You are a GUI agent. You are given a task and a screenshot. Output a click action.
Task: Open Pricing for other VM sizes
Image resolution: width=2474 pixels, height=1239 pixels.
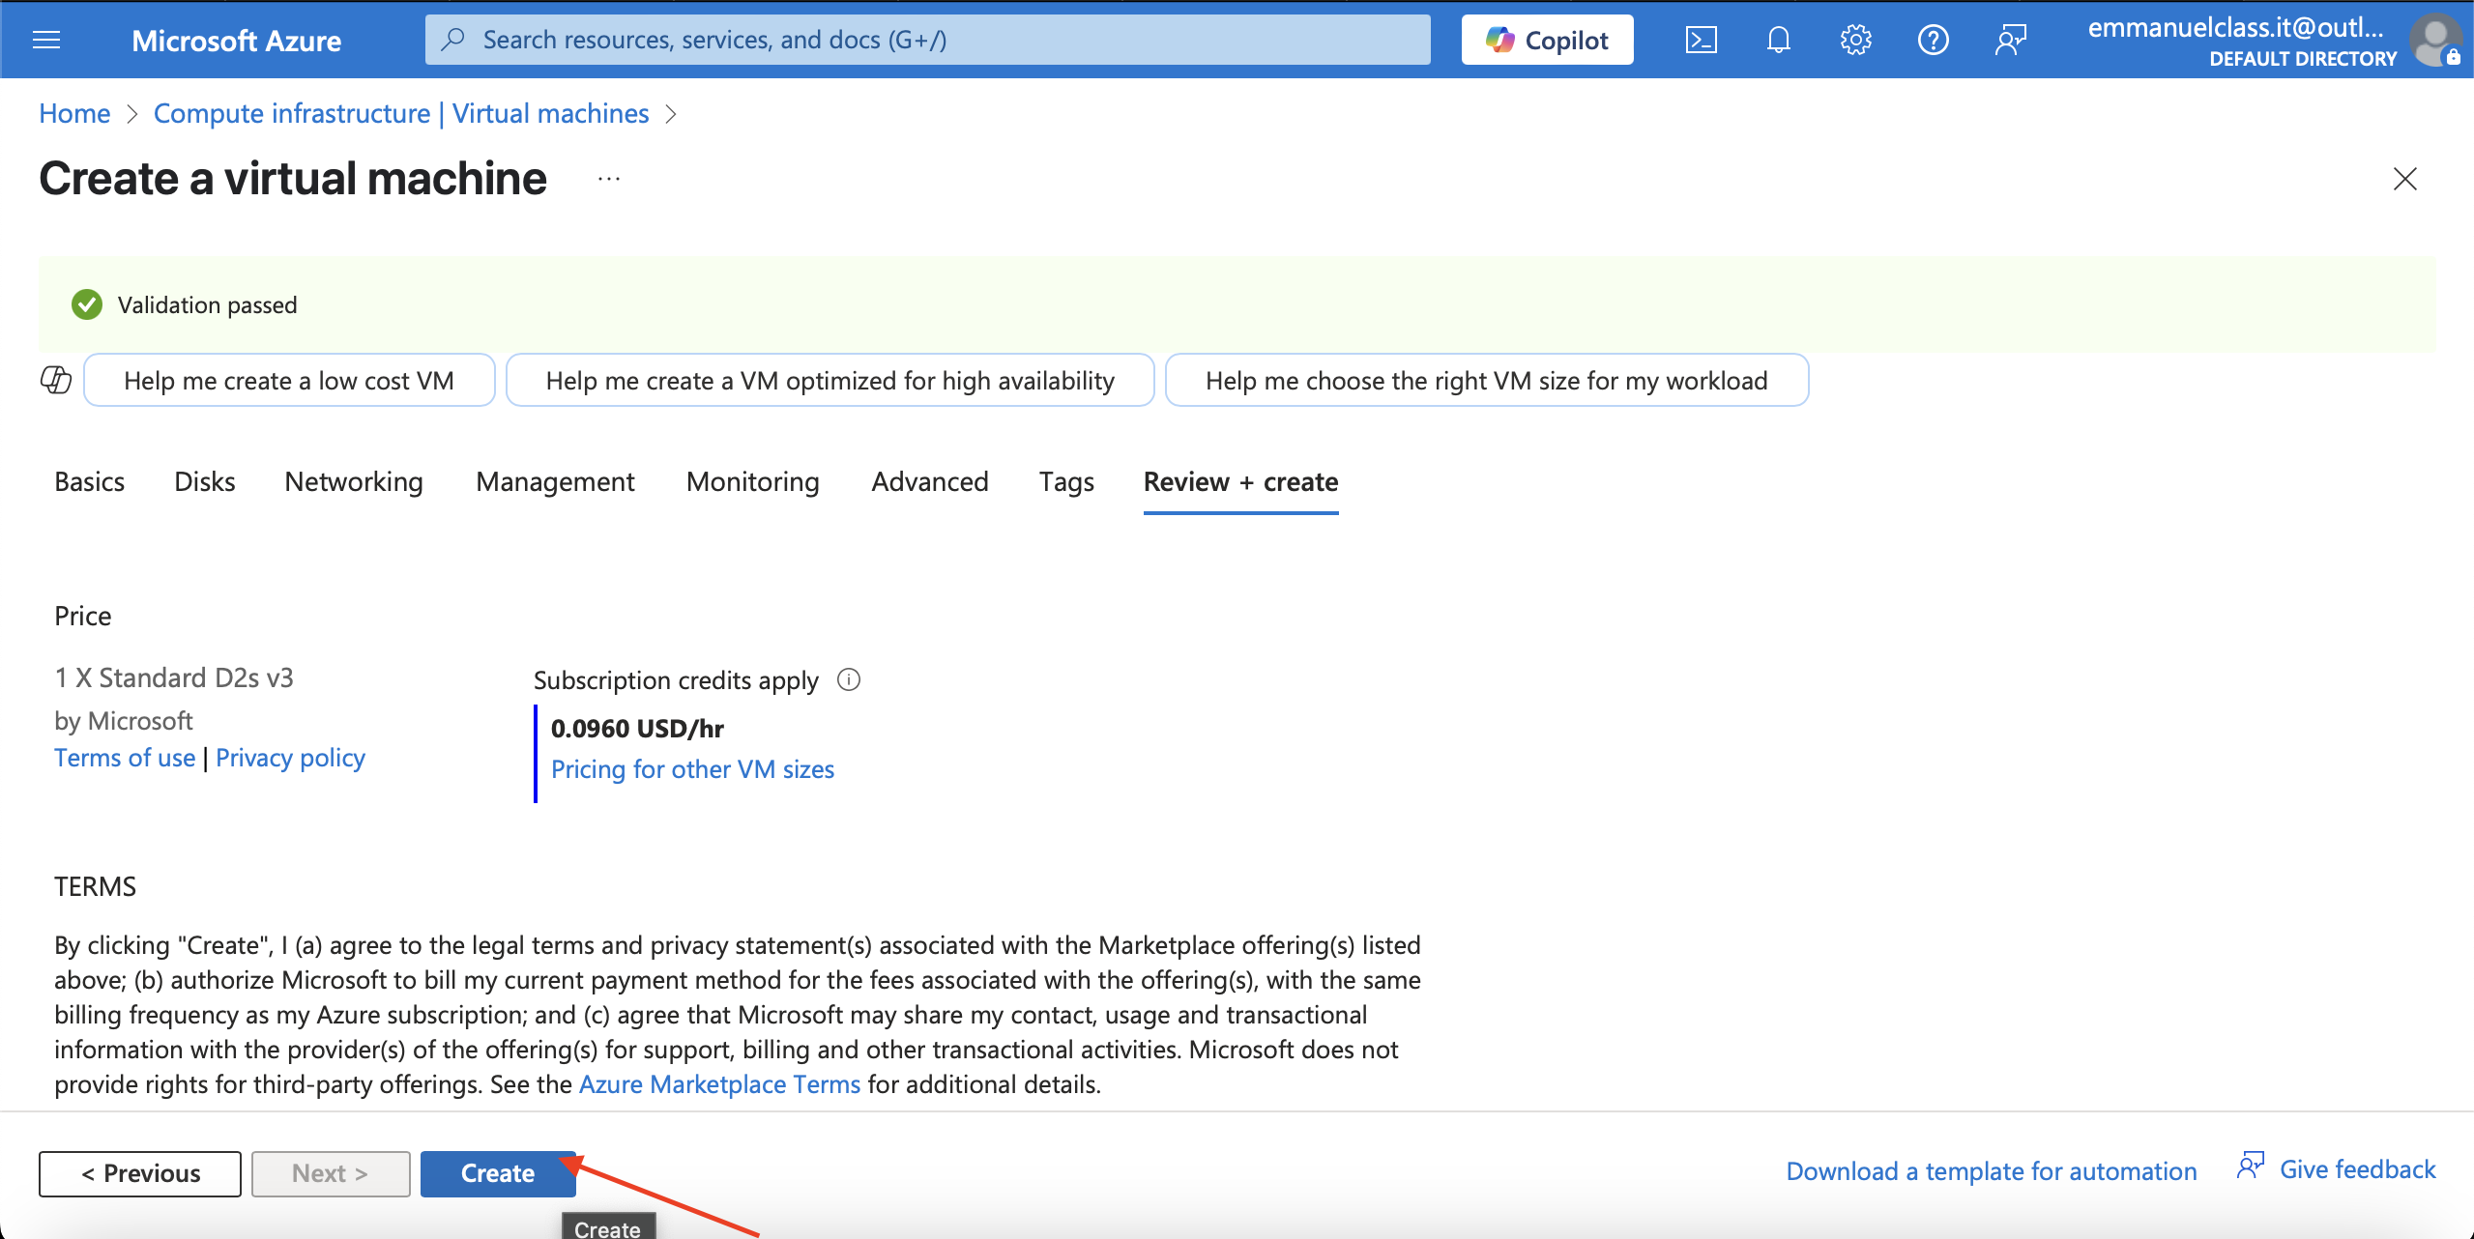point(692,769)
